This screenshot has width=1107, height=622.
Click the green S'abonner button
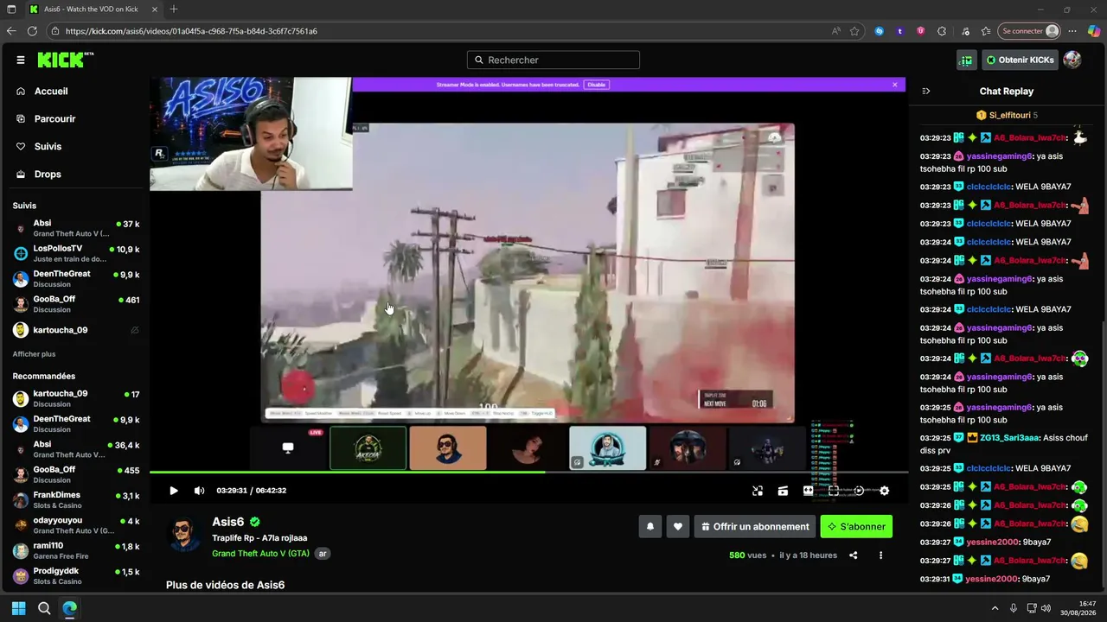click(856, 526)
